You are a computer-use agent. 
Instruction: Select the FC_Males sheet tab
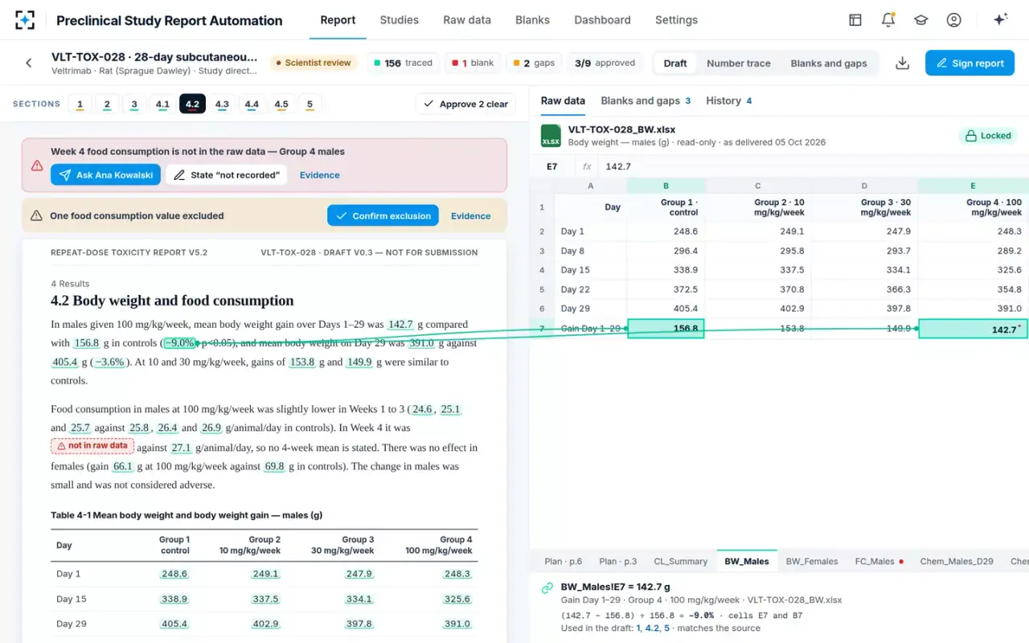pos(879,561)
